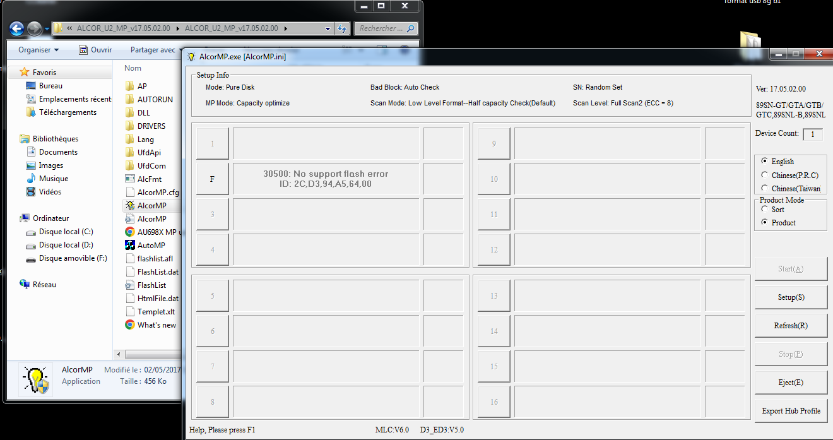Click port slot button 16
833x440 pixels.
[493, 402]
